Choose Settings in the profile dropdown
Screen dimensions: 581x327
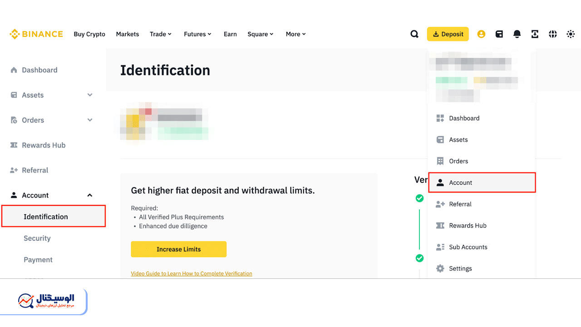[x=460, y=268]
